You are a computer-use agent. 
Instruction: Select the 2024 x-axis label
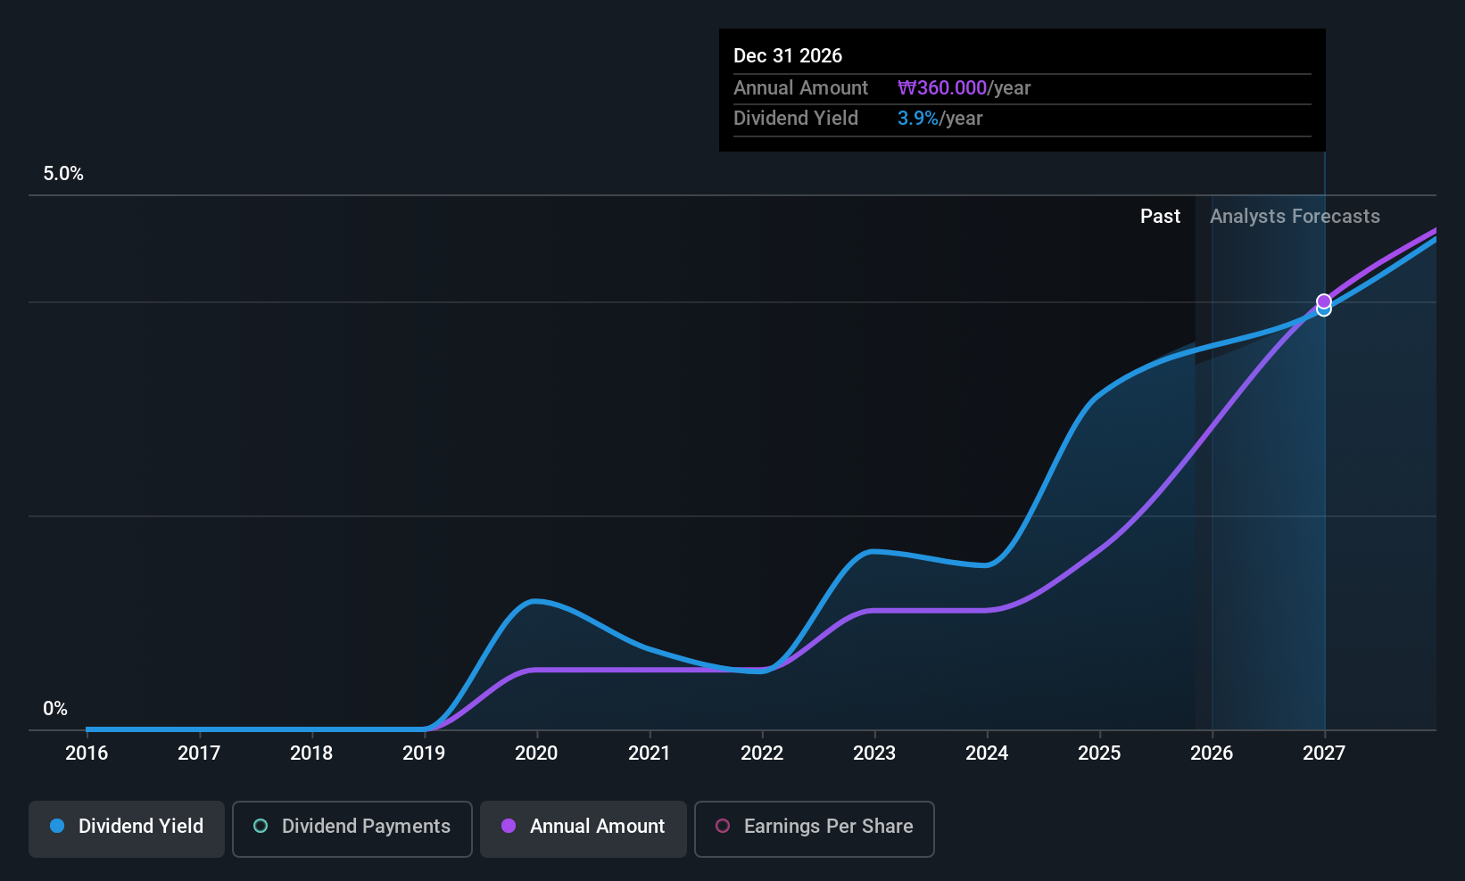[x=987, y=753]
